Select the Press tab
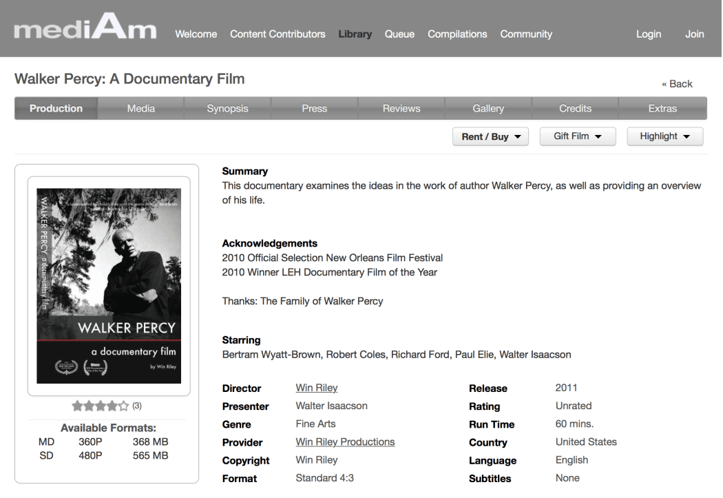The image size is (723, 498). [314, 108]
